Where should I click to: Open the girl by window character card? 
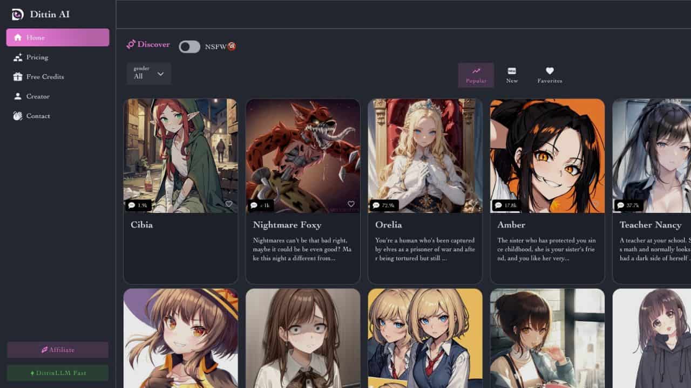click(547, 338)
